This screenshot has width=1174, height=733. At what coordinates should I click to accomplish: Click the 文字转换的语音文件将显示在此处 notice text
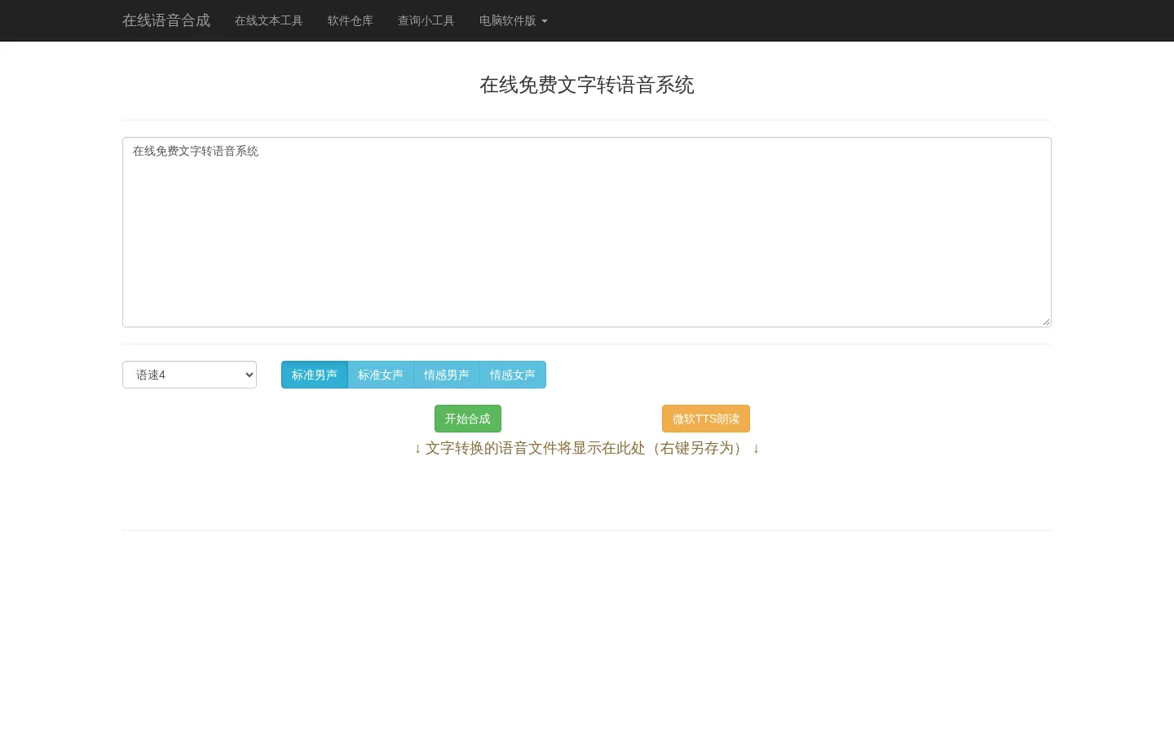point(587,448)
